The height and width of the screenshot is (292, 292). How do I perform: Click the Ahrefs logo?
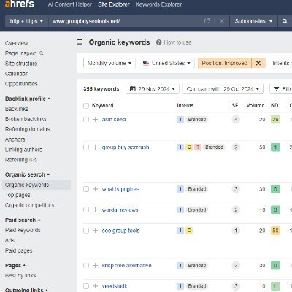[x=19, y=4]
